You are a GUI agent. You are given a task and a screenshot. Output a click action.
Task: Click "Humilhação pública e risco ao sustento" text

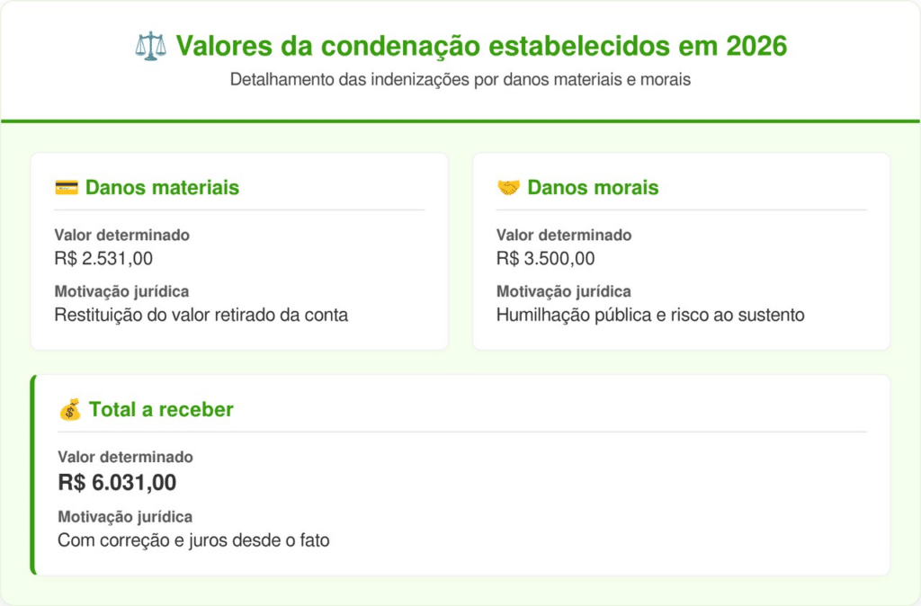click(650, 316)
